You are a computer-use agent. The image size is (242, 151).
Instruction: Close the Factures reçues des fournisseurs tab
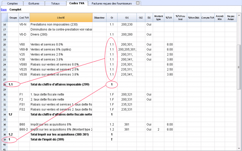(138, 3)
